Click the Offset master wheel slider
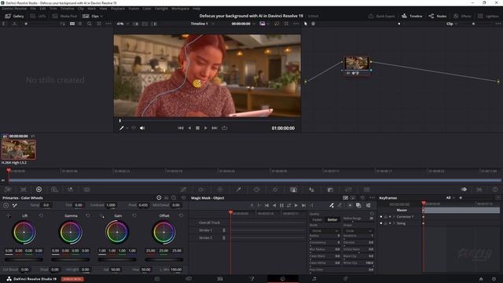Image resolution: width=503 pixels, height=283 pixels. tap(164, 259)
